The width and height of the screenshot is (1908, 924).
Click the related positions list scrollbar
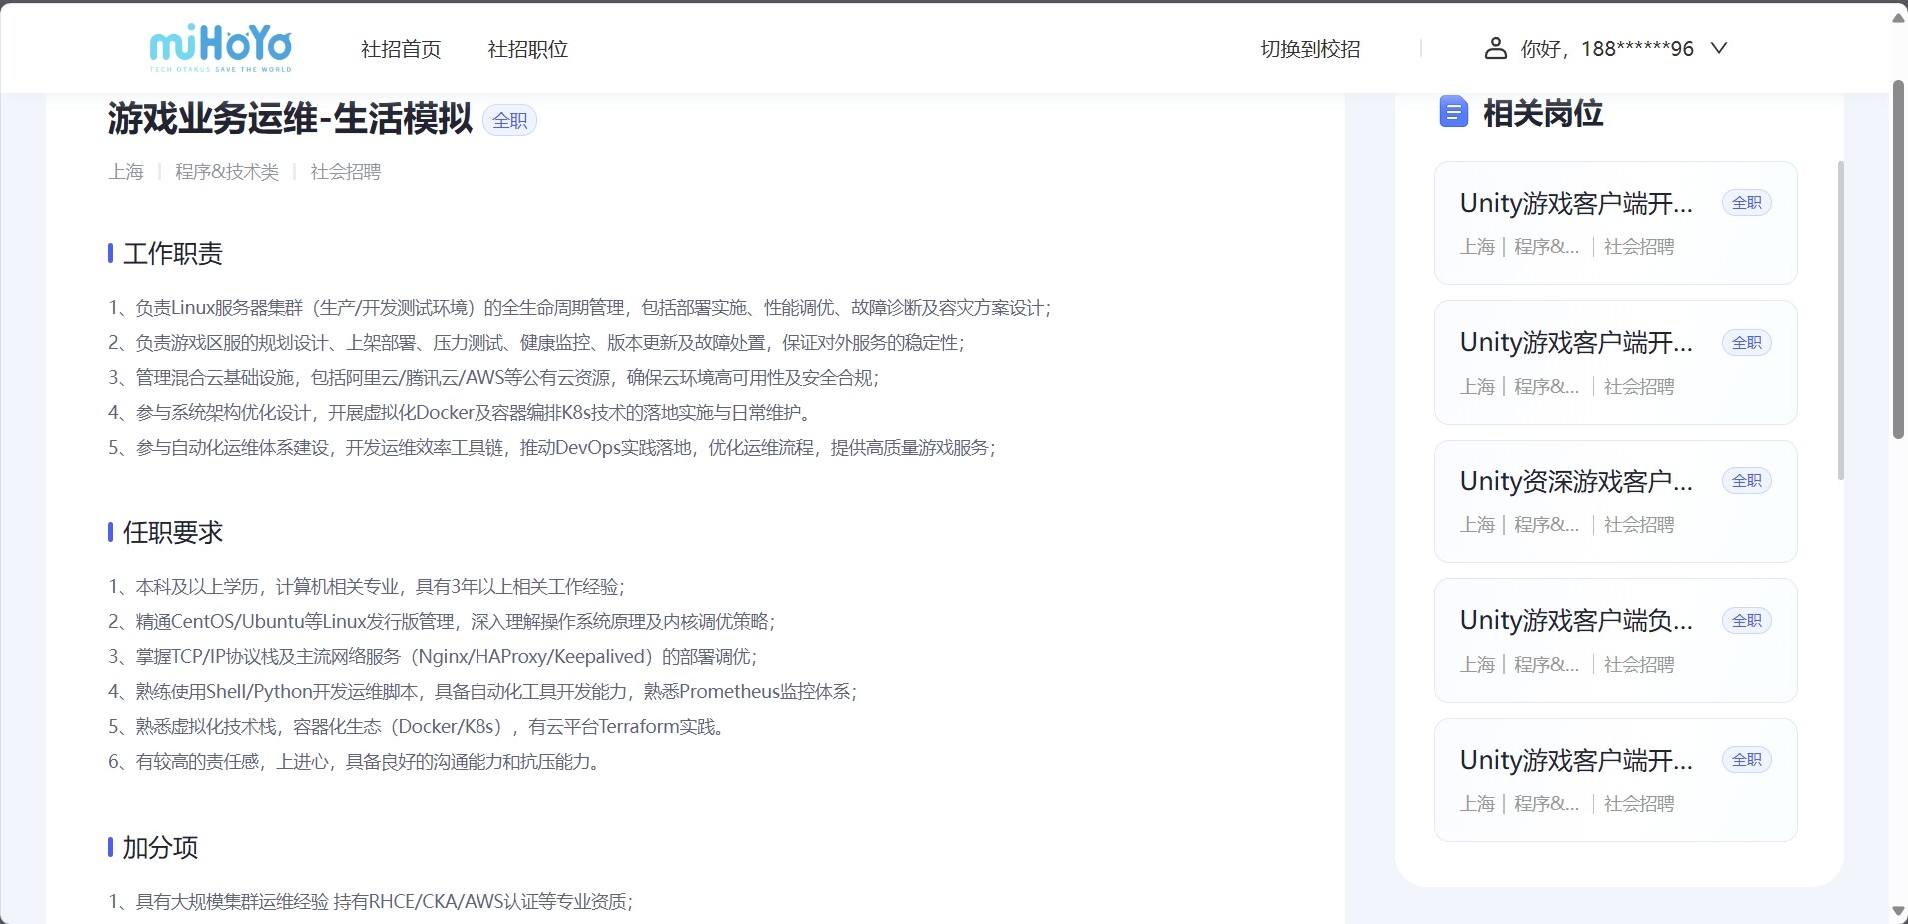(x=1841, y=320)
